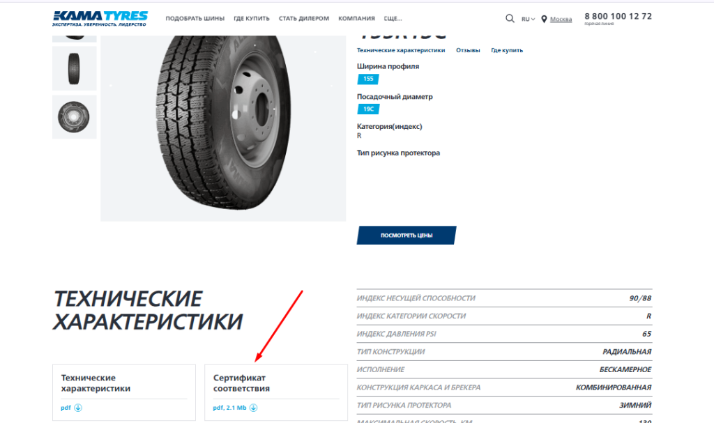Expand the ЕЩЕ... menu

(x=393, y=19)
